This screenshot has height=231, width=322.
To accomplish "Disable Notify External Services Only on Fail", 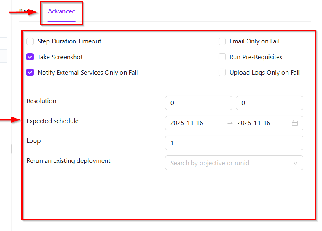I will (30, 73).
